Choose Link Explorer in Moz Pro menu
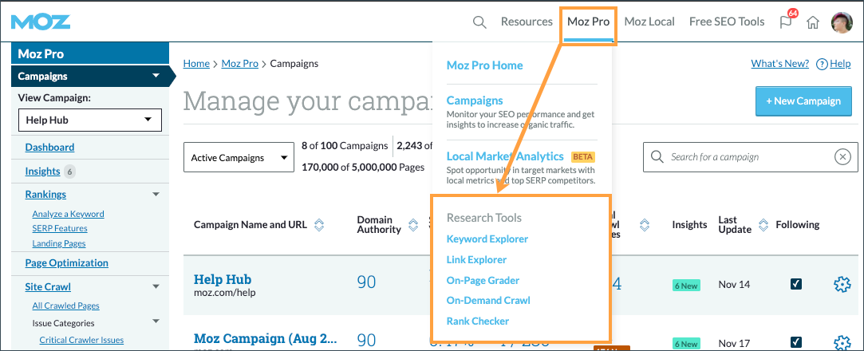 point(476,260)
